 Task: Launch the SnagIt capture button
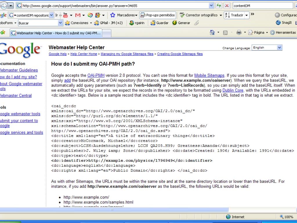click(284, 23)
